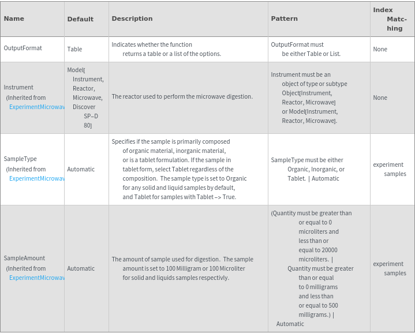Click the Name column header
The image size is (415, 333).
(x=14, y=18)
